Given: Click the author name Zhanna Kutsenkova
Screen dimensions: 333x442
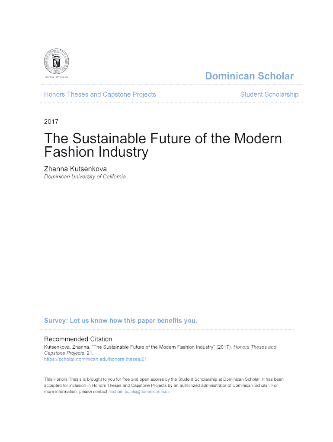Looking at the screenshot, I should pyautogui.click(x=75, y=169).
